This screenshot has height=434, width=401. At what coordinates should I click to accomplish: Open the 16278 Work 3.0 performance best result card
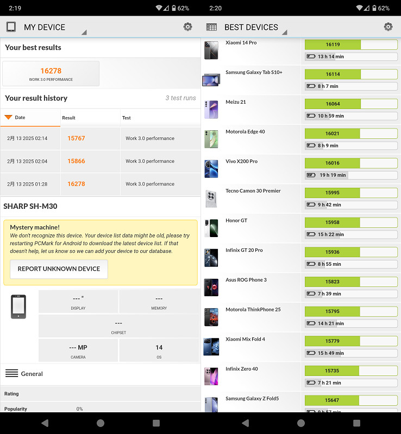pyautogui.click(x=51, y=74)
